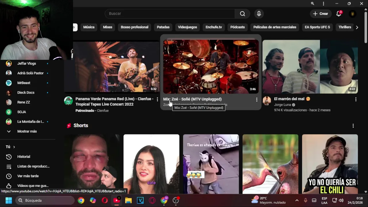Open Windows Start menu
The height and width of the screenshot is (207, 368).
[x=9, y=200]
